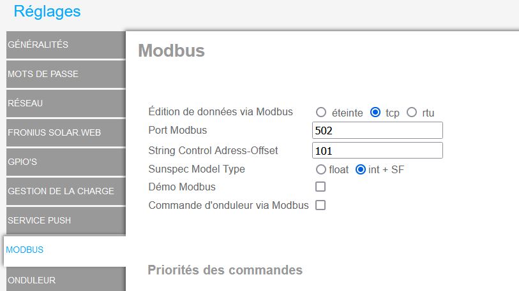Image resolution: width=519 pixels, height=291 pixels.
Task: Open Fronius Solar.web settings
Action: [66, 133]
